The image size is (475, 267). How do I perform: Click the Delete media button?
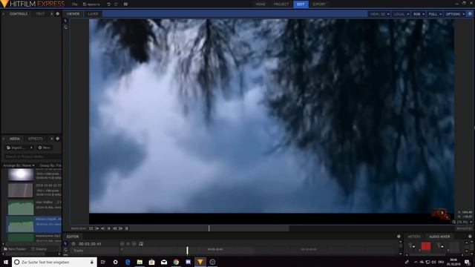pyautogui.click(x=39, y=249)
